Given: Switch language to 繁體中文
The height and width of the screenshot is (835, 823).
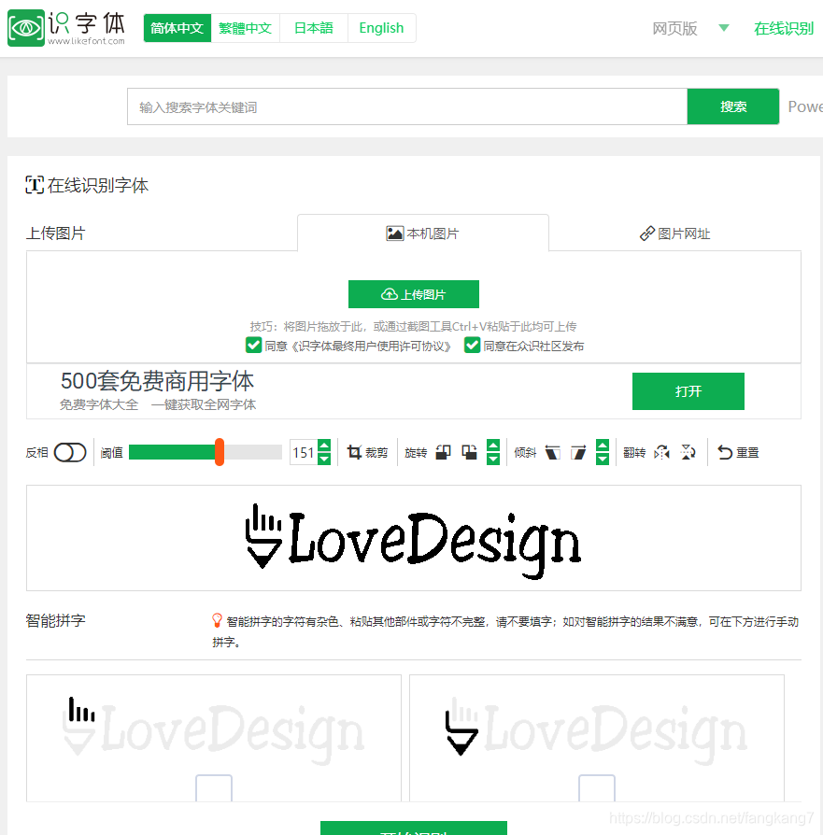Looking at the screenshot, I should 245,28.
